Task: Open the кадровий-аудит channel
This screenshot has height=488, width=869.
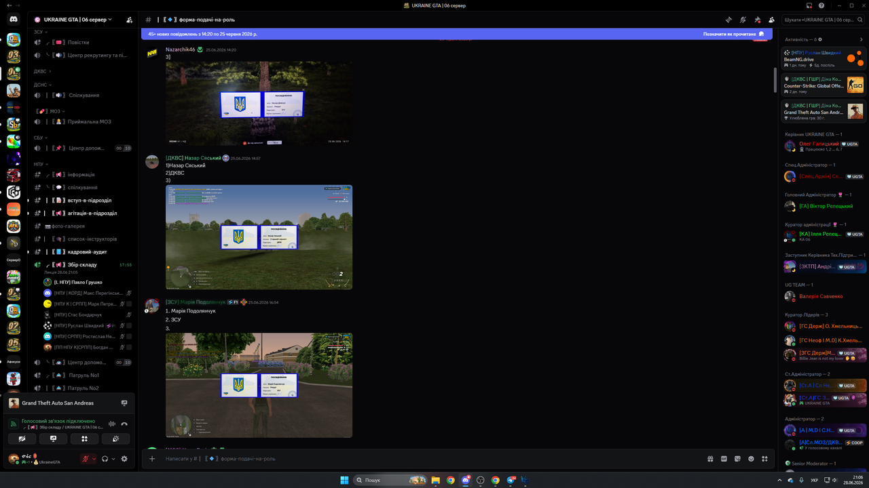Action: click(83, 251)
